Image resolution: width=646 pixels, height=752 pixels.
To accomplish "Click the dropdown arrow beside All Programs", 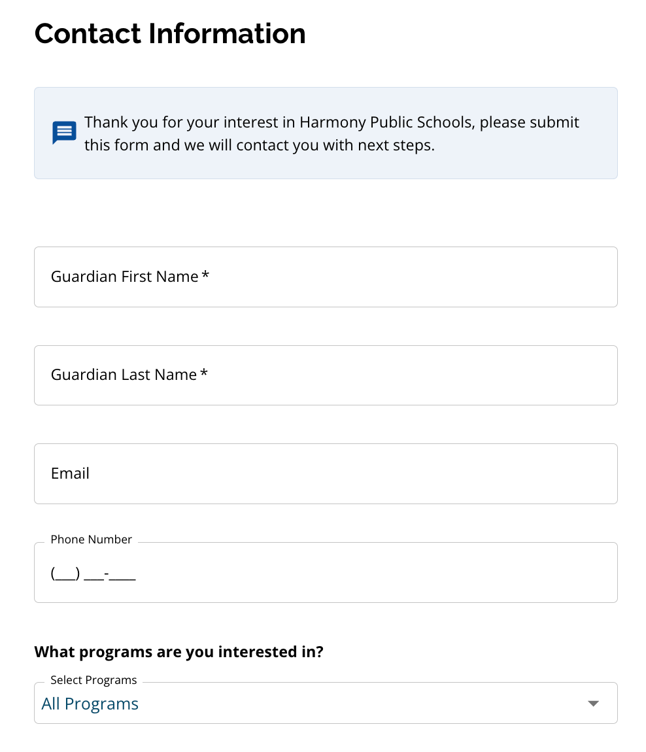I will coord(593,704).
